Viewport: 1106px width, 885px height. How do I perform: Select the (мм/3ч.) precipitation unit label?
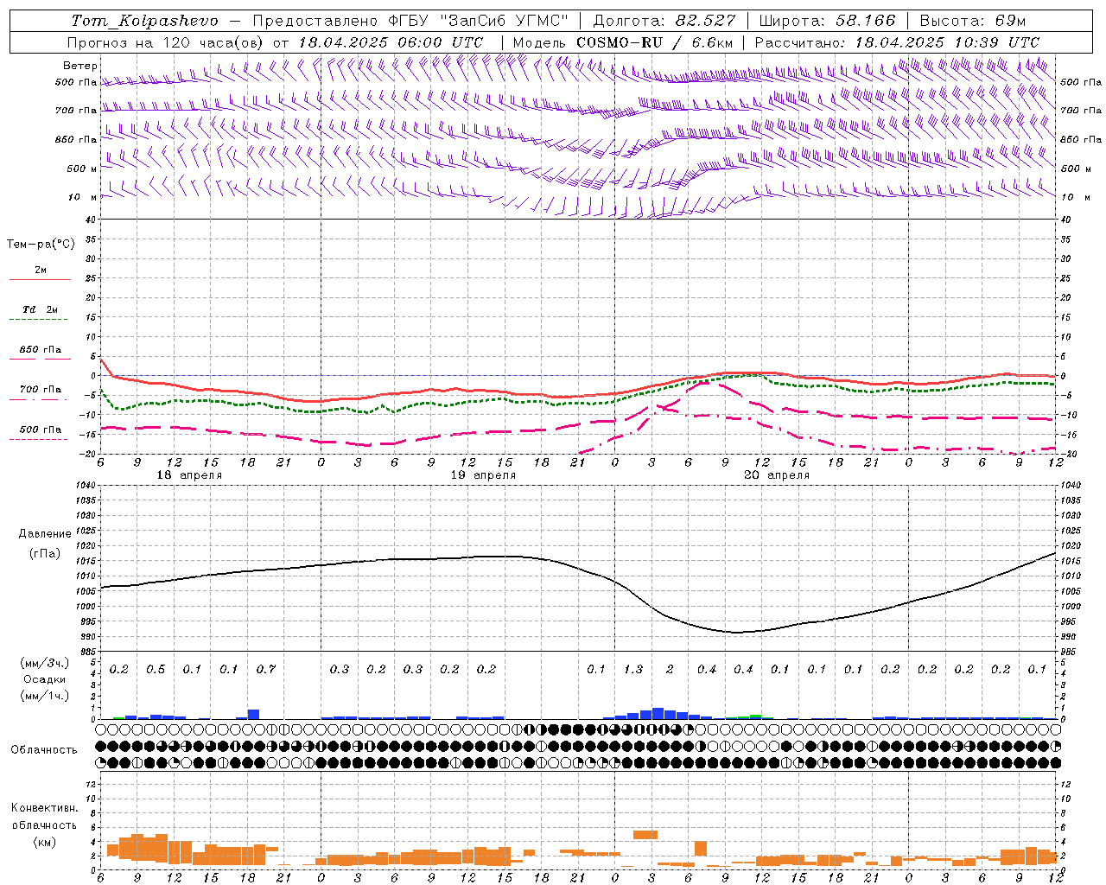[x=45, y=663]
